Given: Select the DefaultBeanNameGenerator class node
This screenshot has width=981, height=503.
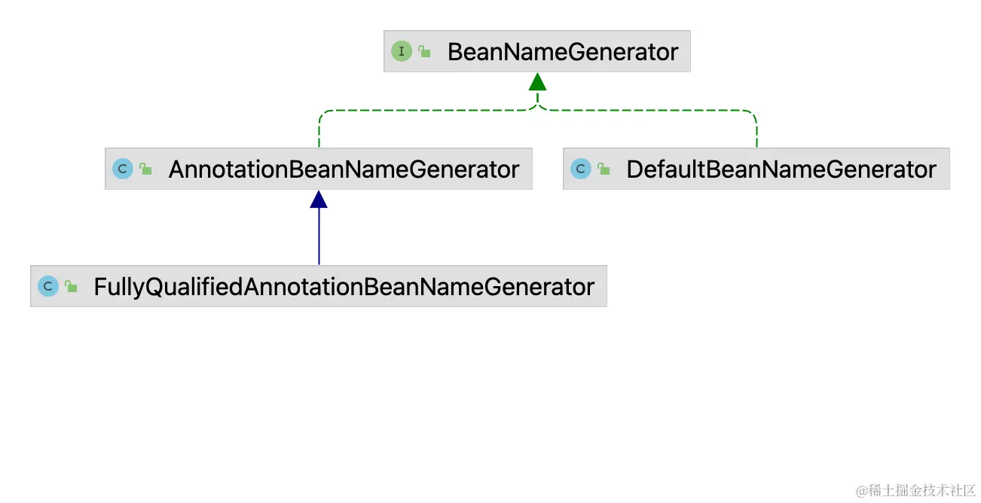Looking at the screenshot, I should pos(756,169).
